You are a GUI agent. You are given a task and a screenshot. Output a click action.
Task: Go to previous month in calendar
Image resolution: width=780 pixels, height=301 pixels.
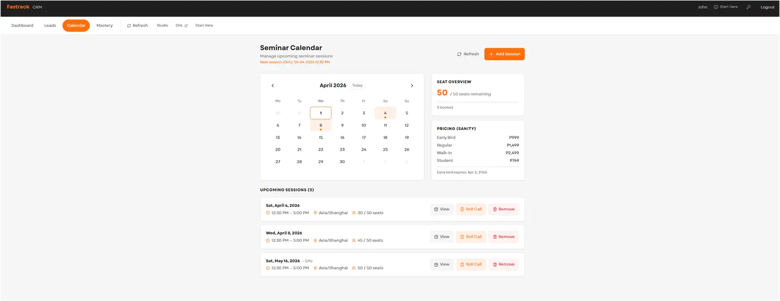tap(273, 86)
